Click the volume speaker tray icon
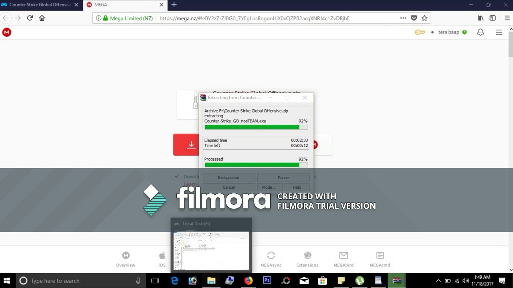The height and width of the screenshot is (288, 513). [x=466, y=281]
